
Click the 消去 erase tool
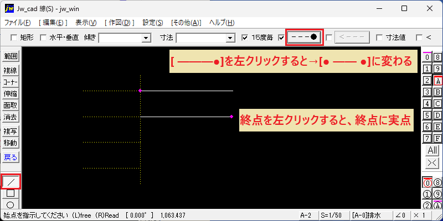tap(11, 117)
